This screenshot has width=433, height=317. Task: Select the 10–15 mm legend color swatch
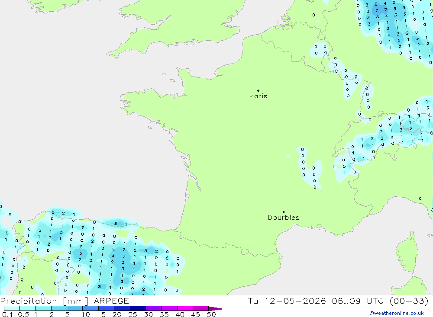[x=90, y=308]
